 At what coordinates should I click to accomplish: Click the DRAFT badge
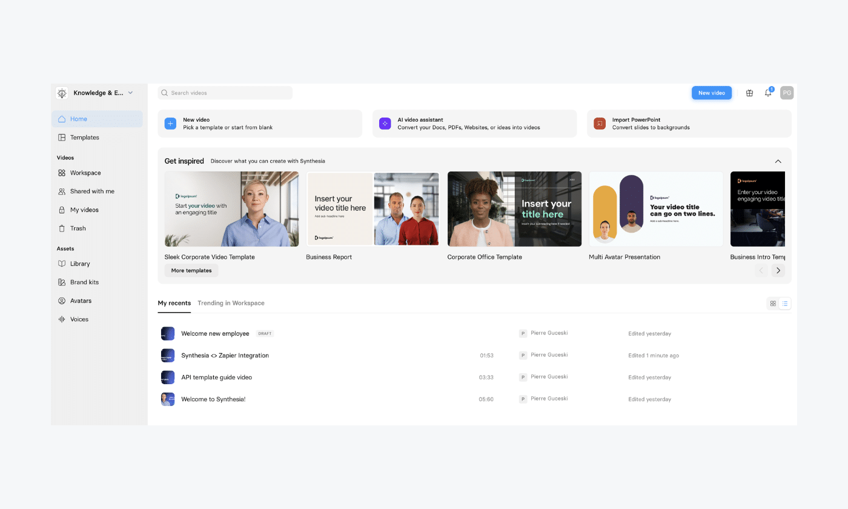tap(265, 334)
